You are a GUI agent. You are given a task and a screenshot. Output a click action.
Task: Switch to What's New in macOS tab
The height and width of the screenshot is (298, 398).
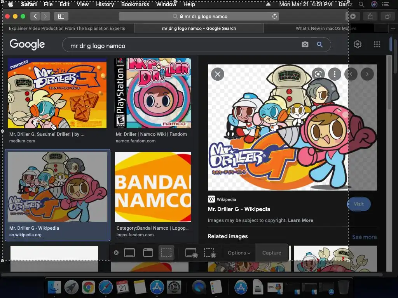tap(326, 28)
